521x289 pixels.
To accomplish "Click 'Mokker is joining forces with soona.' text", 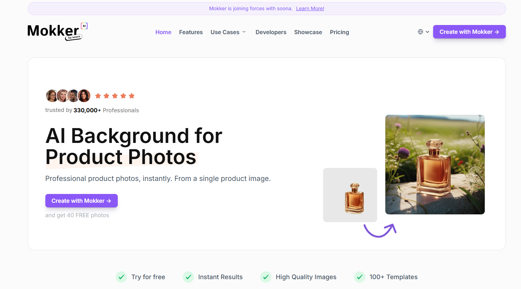I will 251,8.
